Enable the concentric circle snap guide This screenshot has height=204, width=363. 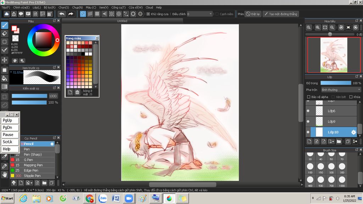tap(119, 14)
